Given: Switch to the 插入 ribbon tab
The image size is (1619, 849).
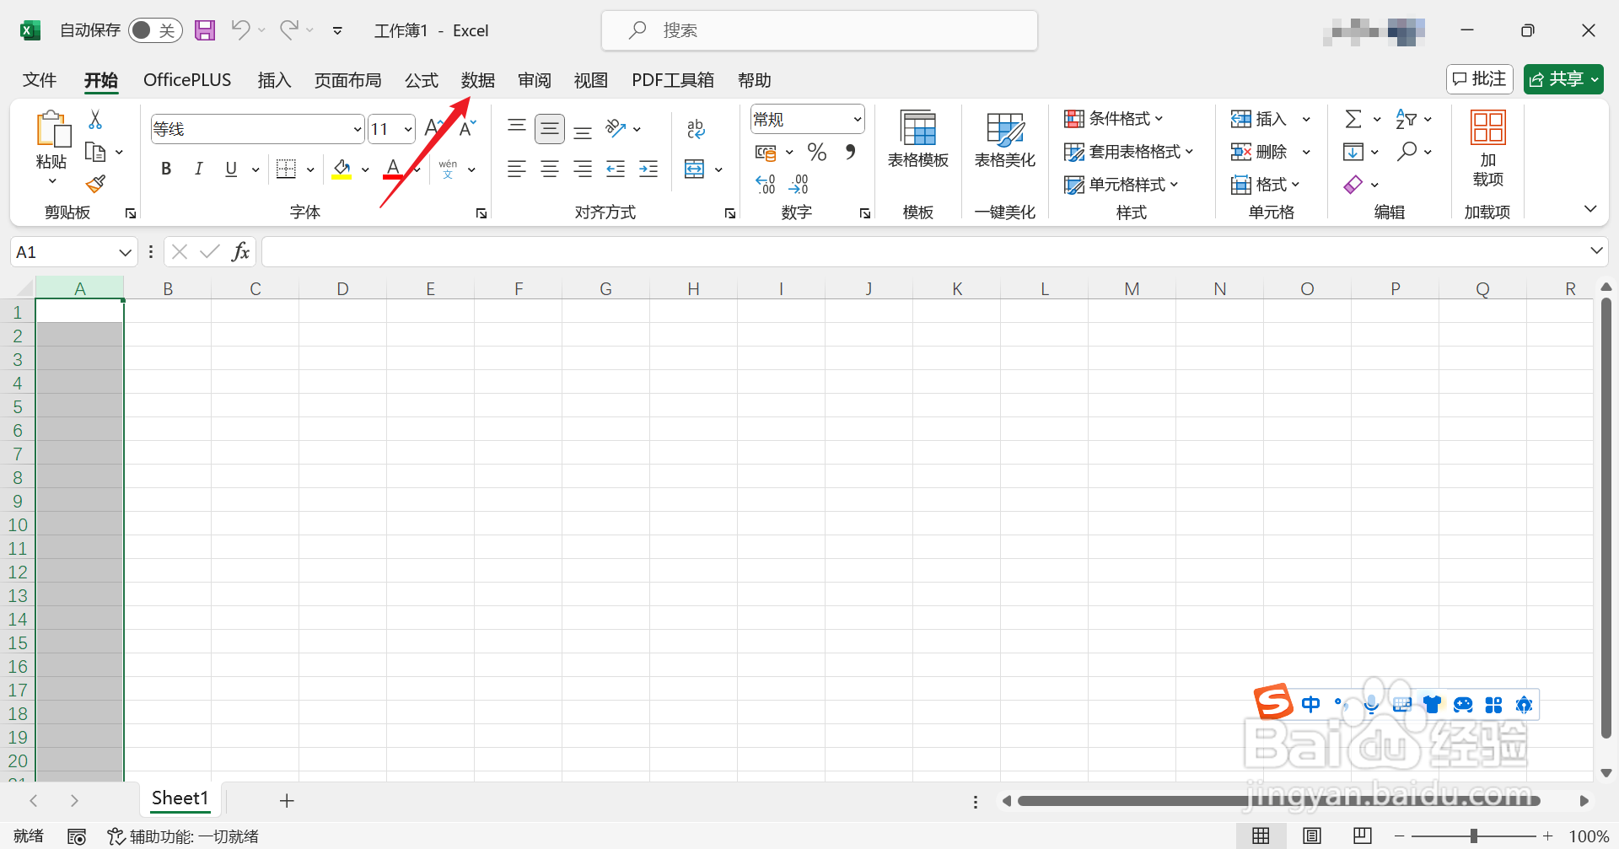Looking at the screenshot, I should click(274, 80).
